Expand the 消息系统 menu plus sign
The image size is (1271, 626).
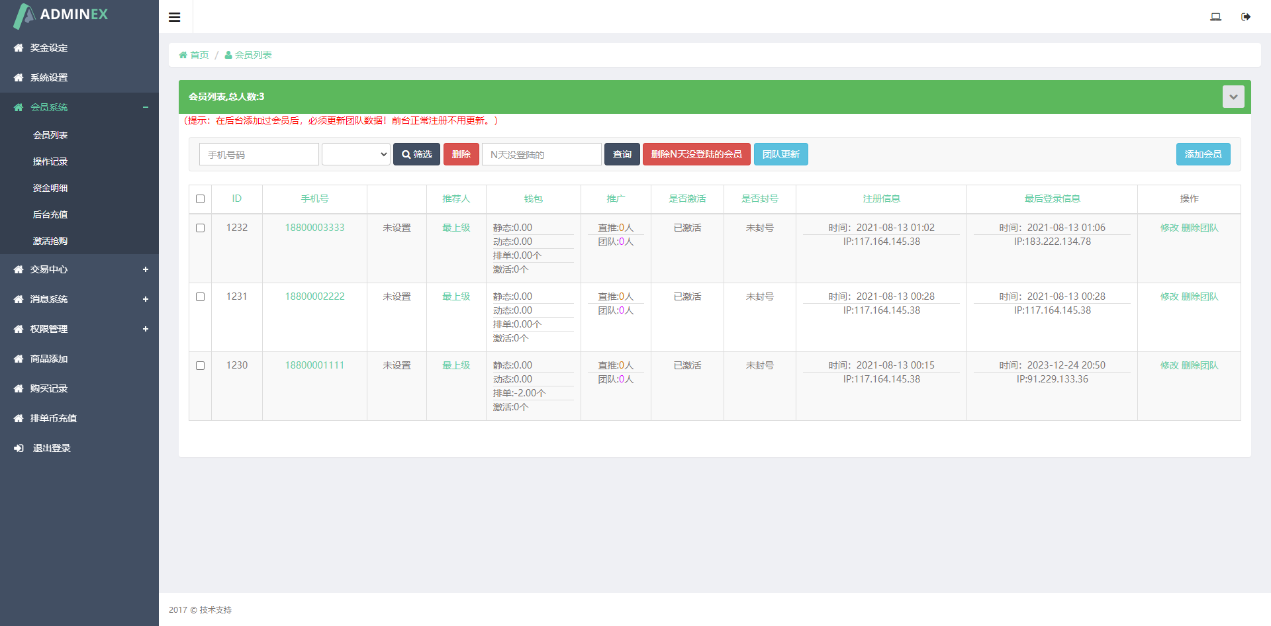tap(146, 299)
